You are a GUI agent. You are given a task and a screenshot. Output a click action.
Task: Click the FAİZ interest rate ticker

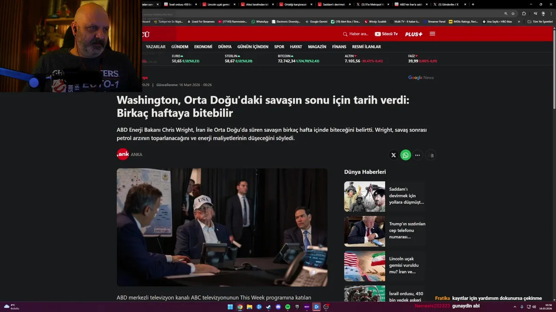point(423,58)
